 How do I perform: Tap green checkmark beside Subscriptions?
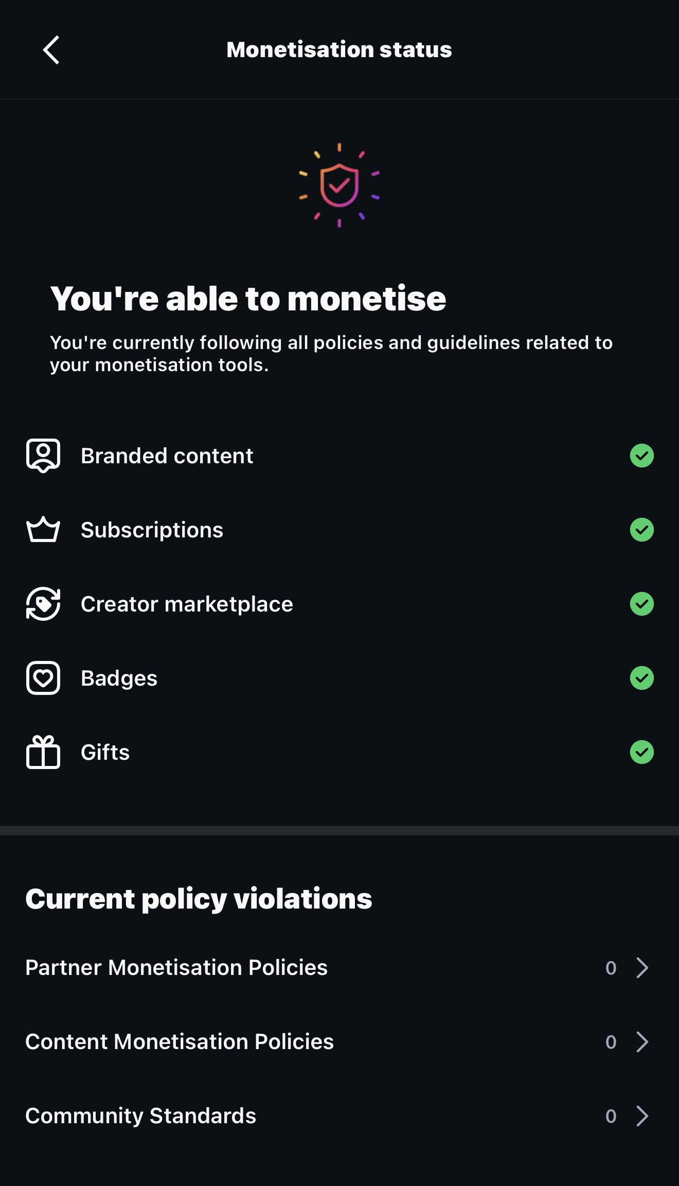[x=641, y=530]
